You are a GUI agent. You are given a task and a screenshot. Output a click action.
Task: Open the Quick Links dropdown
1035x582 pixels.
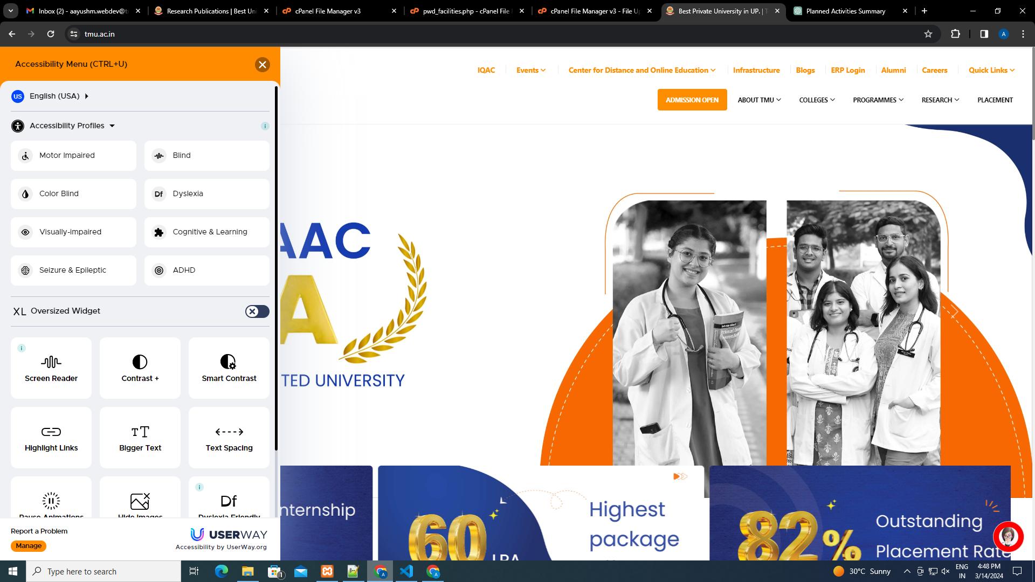click(991, 71)
